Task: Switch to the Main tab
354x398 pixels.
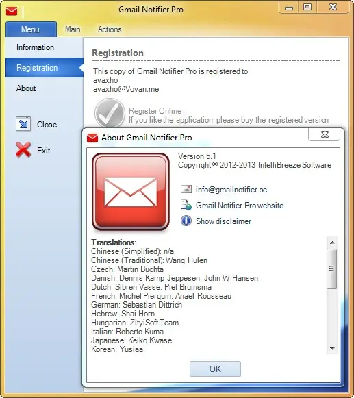Action: coord(73,29)
